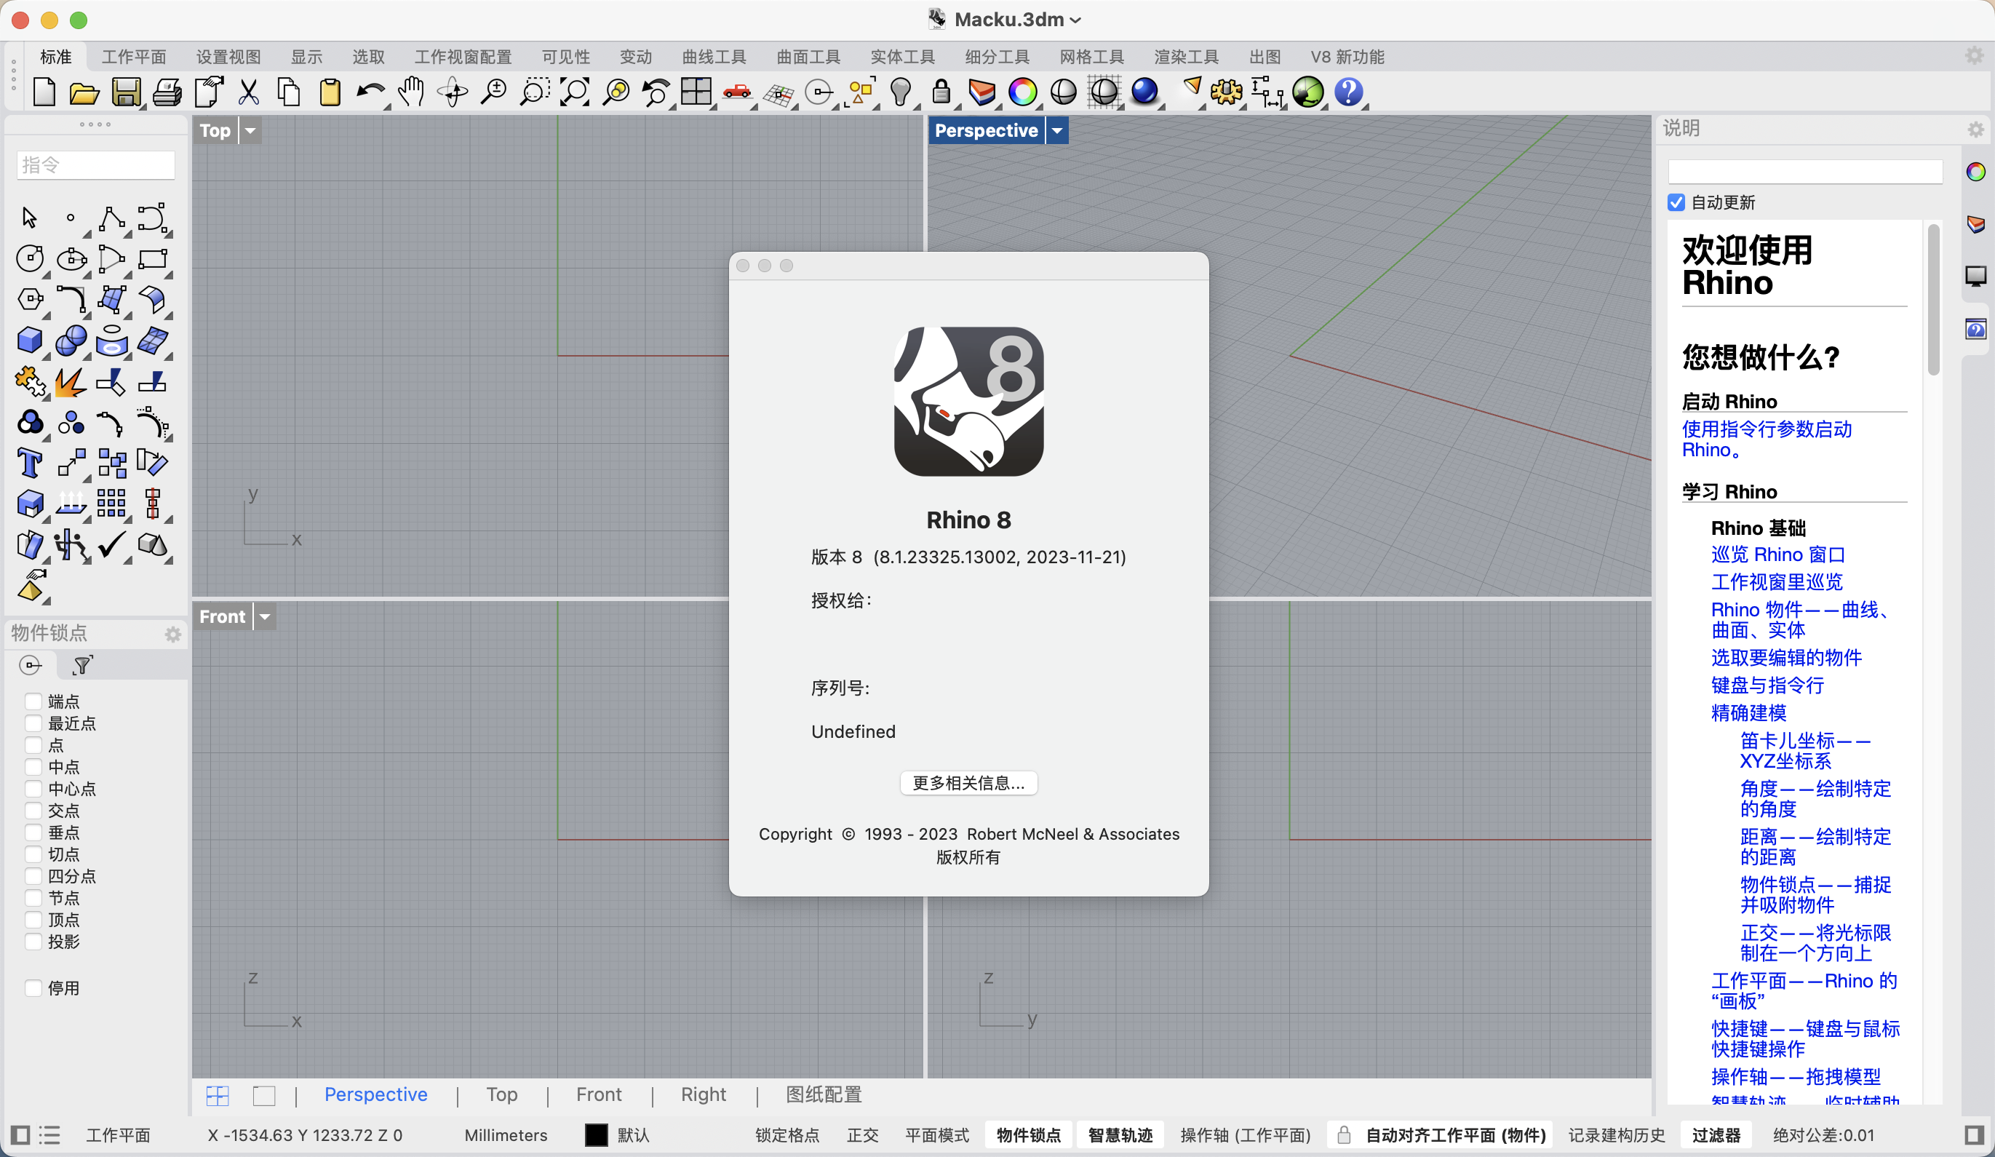Select the Circle tool in sidebar
Viewport: 1995px width, 1157px height.
(x=30, y=259)
